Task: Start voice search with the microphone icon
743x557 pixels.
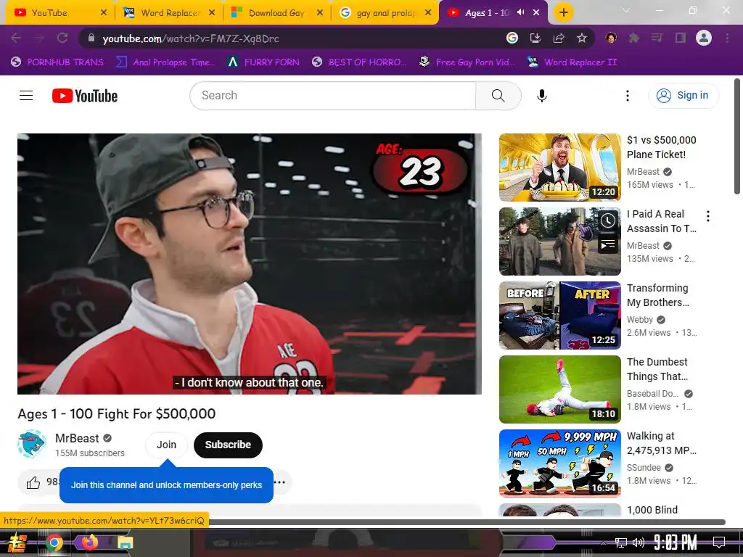Action: 541,96
